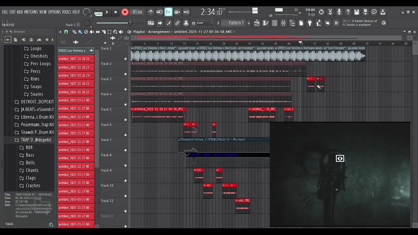
Task: Select the Playback speaker tool in playlist
Action: point(121,32)
